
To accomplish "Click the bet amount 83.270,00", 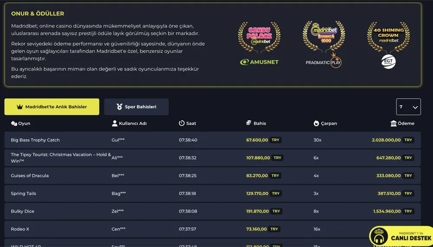I will click(257, 176).
